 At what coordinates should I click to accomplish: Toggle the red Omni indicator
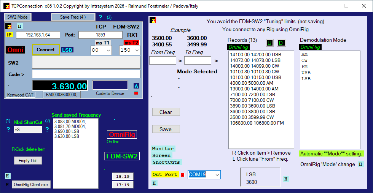point(15,50)
